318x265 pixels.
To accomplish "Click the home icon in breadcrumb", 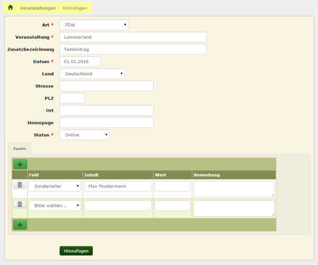I will click(10, 8).
